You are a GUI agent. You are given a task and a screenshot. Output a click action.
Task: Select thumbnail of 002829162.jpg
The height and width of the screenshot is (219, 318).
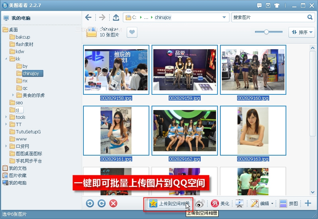[185, 130]
